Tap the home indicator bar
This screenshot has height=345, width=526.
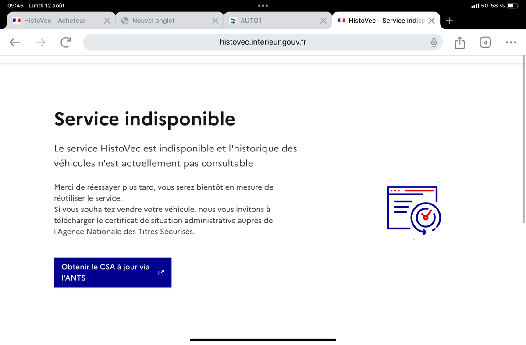(263, 340)
